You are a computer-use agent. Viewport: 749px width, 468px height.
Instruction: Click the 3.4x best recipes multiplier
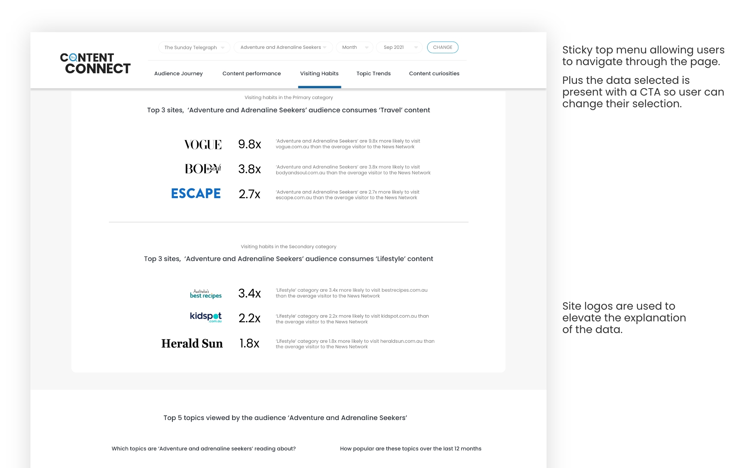tap(249, 293)
